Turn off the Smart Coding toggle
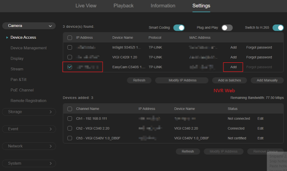 (x=179, y=28)
